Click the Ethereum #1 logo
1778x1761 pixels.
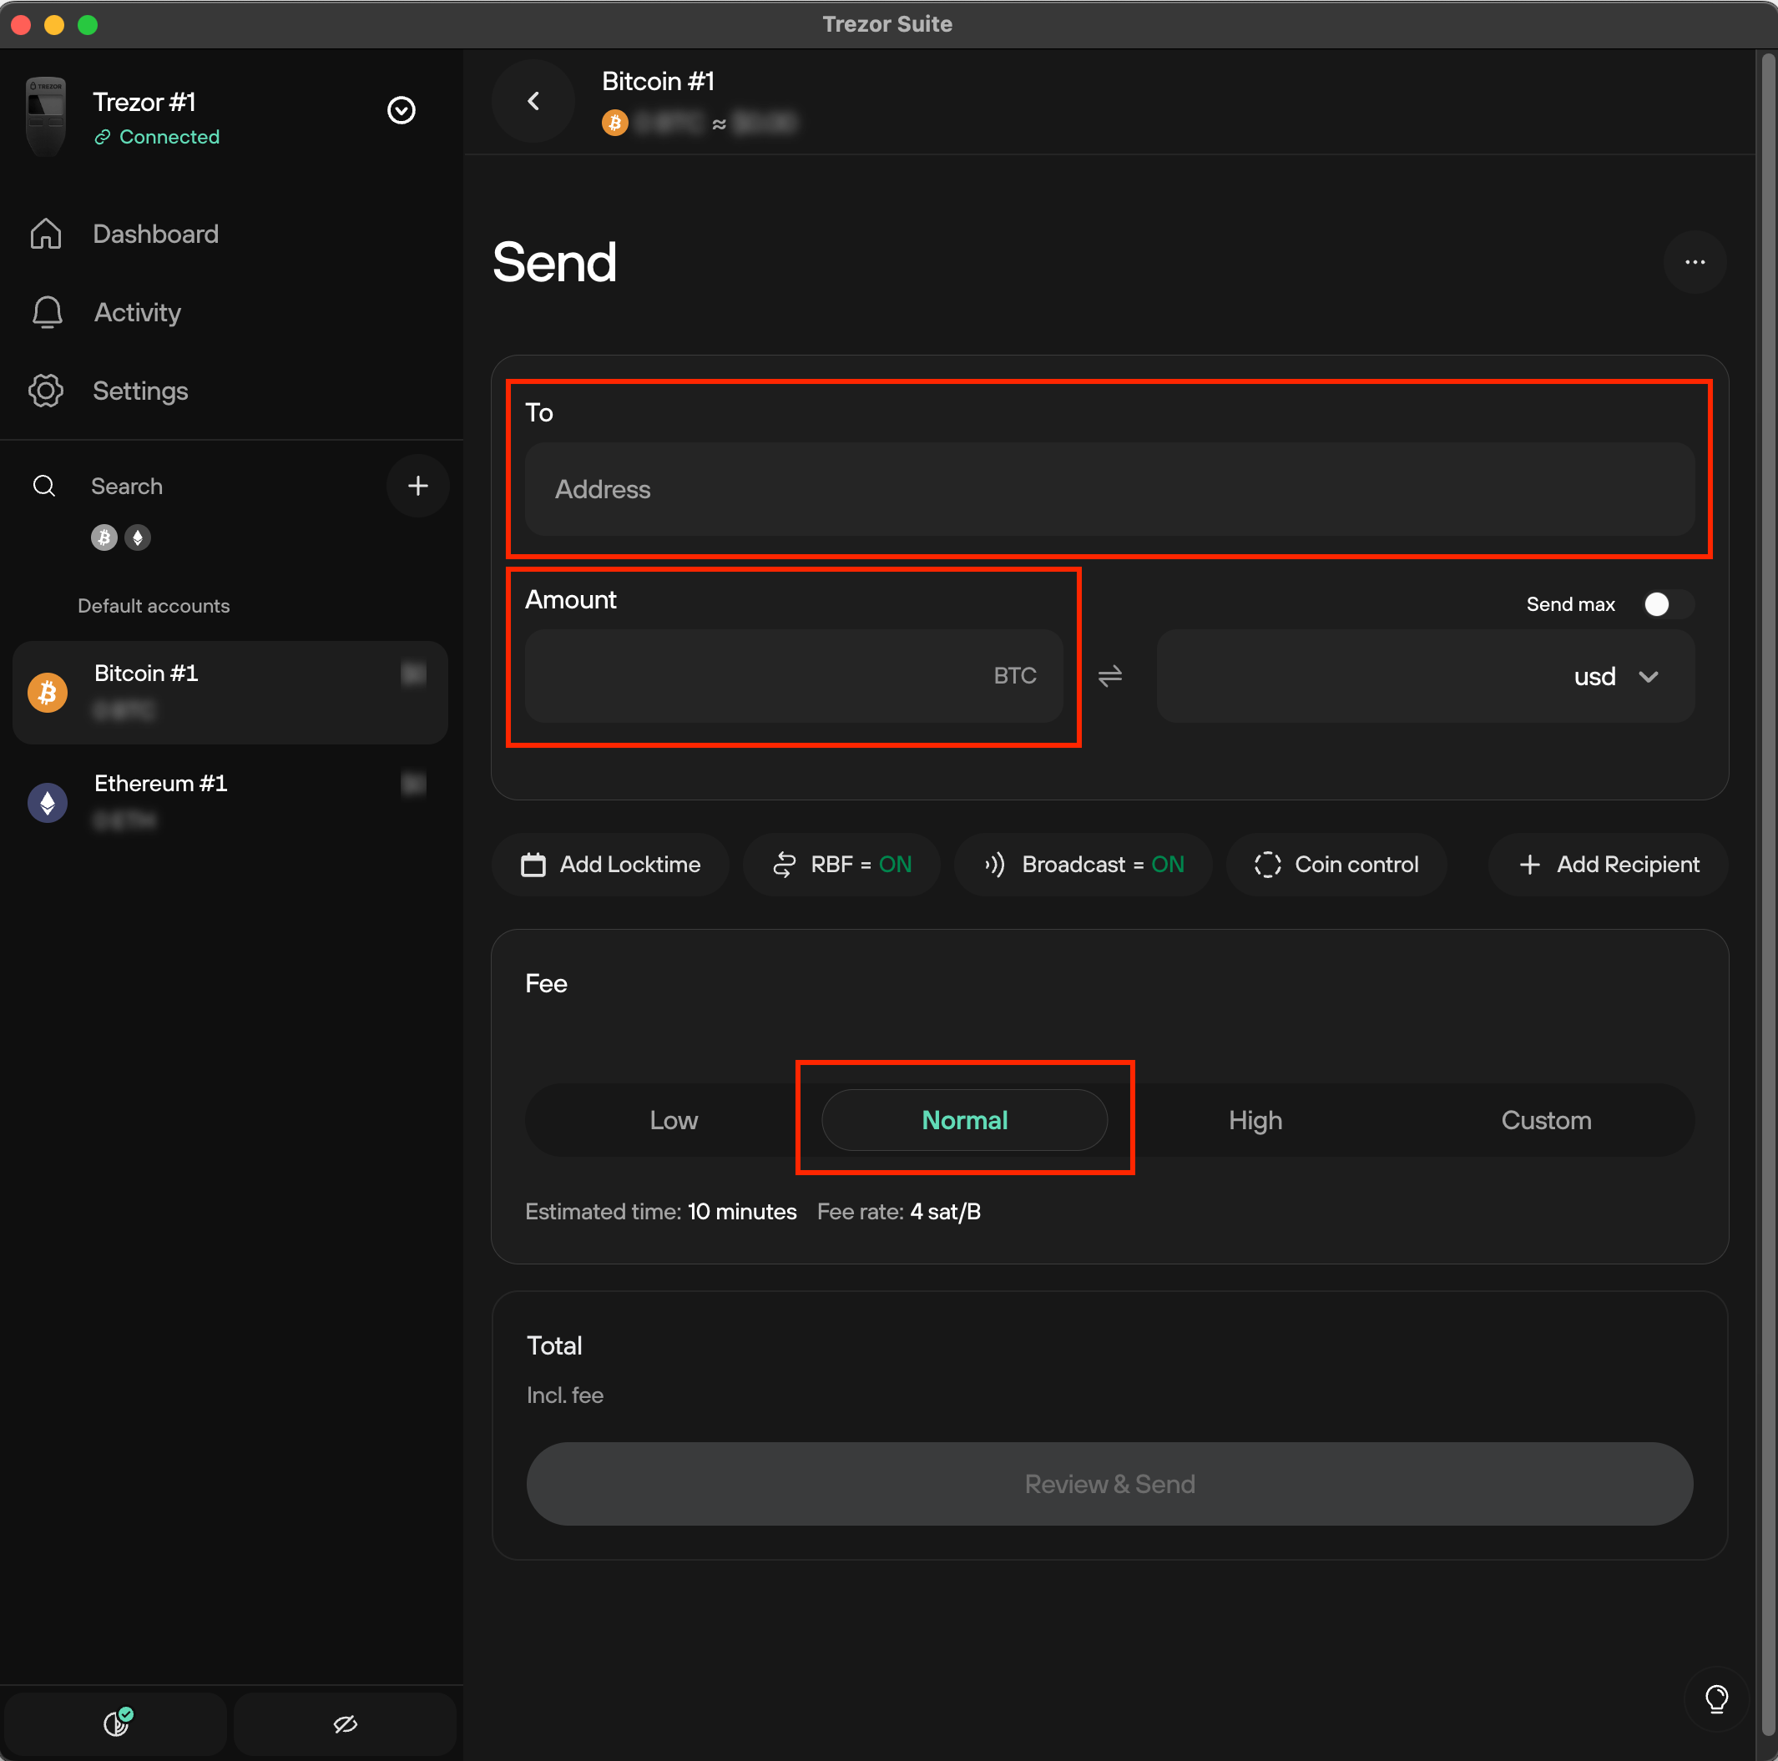(x=48, y=802)
